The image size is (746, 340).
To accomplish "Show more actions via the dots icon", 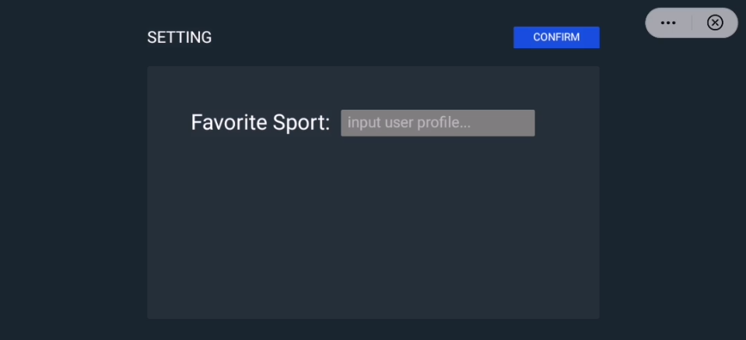I will (668, 23).
